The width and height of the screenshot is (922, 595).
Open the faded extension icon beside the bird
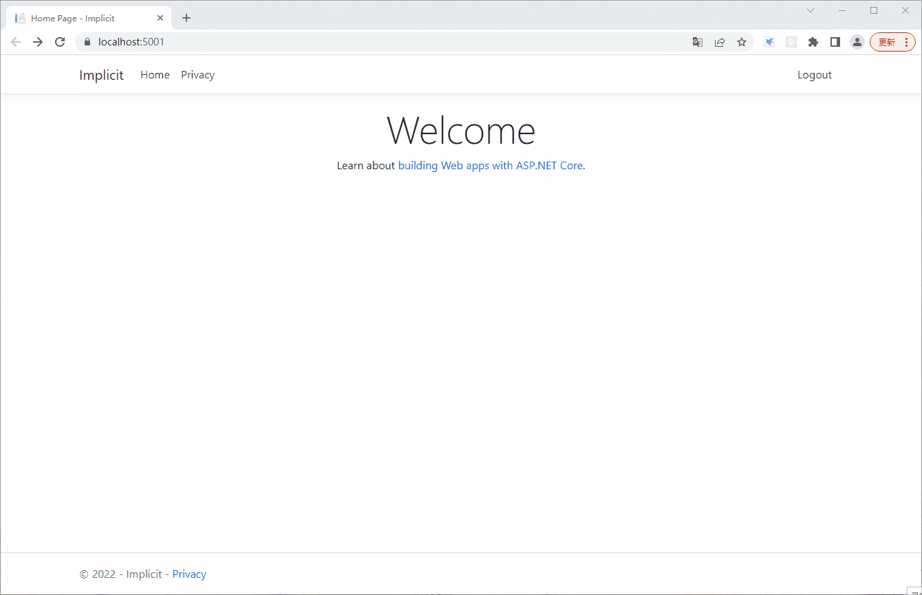(791, 42)
